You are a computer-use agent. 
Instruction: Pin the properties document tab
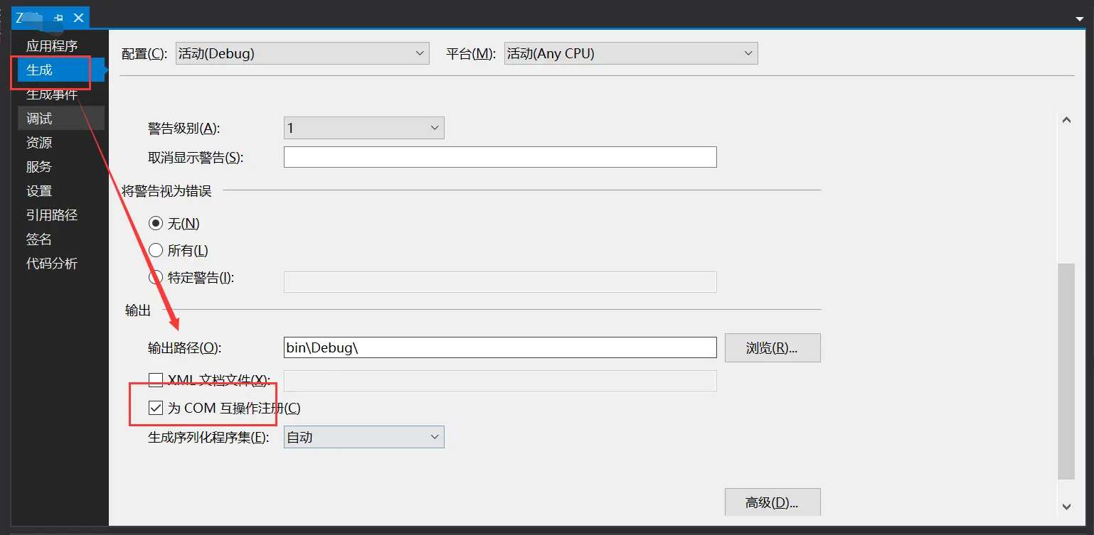58,18
